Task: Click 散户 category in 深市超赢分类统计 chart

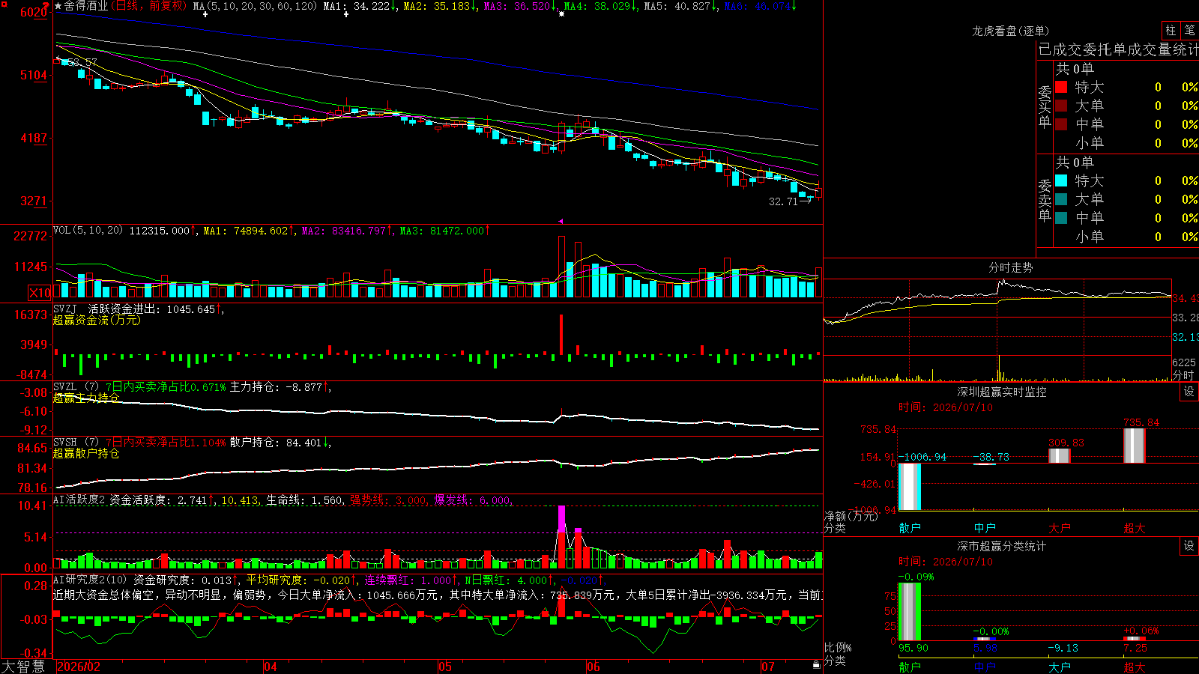Action: click(910, 667)
